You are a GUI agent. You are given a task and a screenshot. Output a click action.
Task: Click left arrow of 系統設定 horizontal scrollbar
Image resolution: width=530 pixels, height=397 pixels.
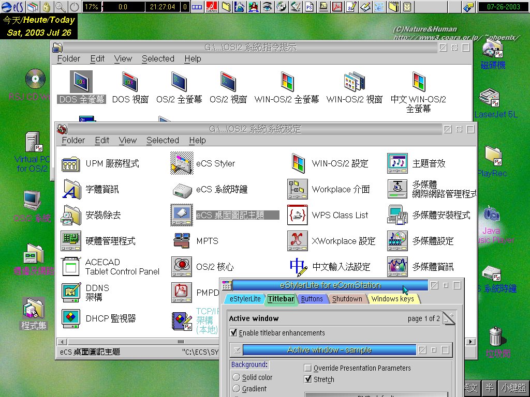(62, 342)
